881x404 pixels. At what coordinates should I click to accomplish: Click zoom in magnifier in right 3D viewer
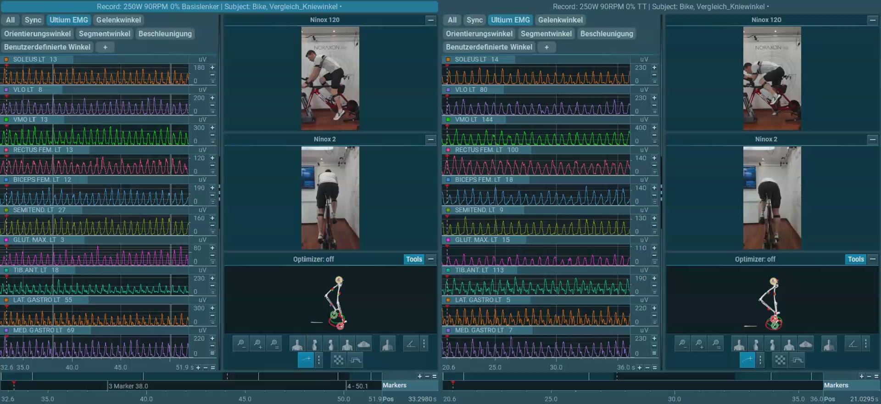tap(699, 344)
